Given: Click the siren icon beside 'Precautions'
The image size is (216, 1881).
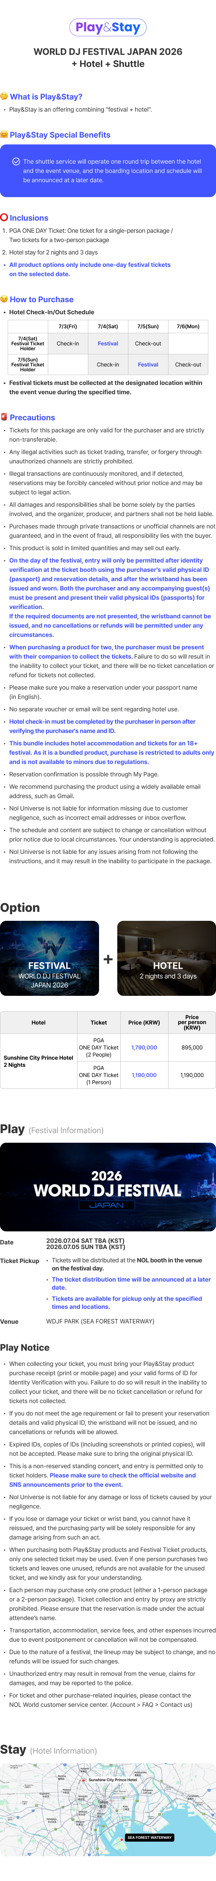Looking at the screenshot, I should pyautogui.click(x=4, y=417).
